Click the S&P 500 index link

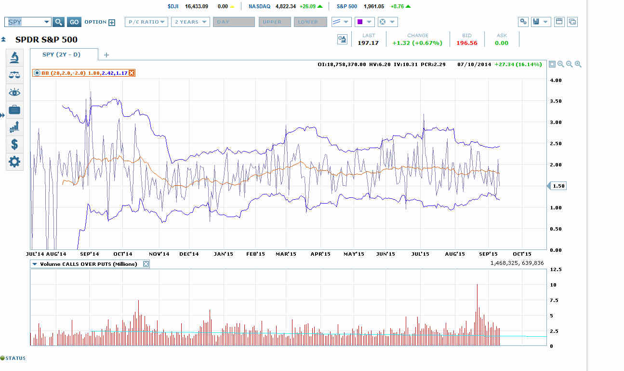(347, 6)
